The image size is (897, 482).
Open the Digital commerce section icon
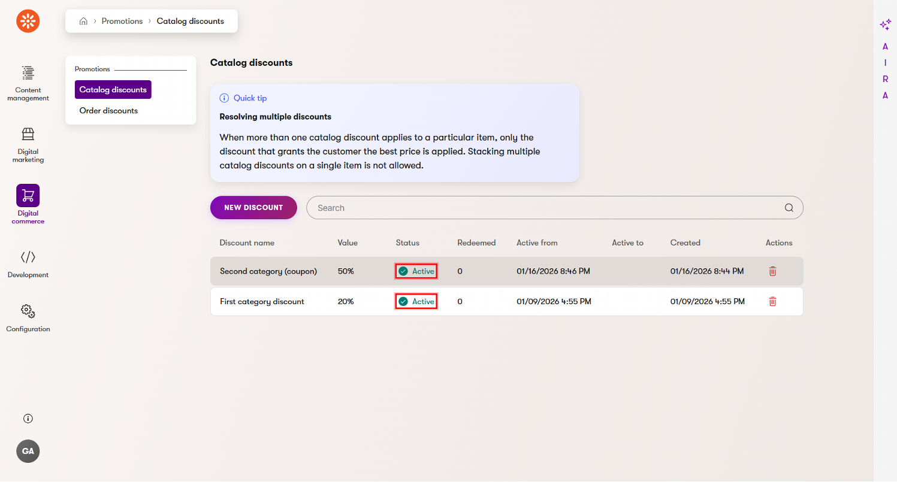28,195
